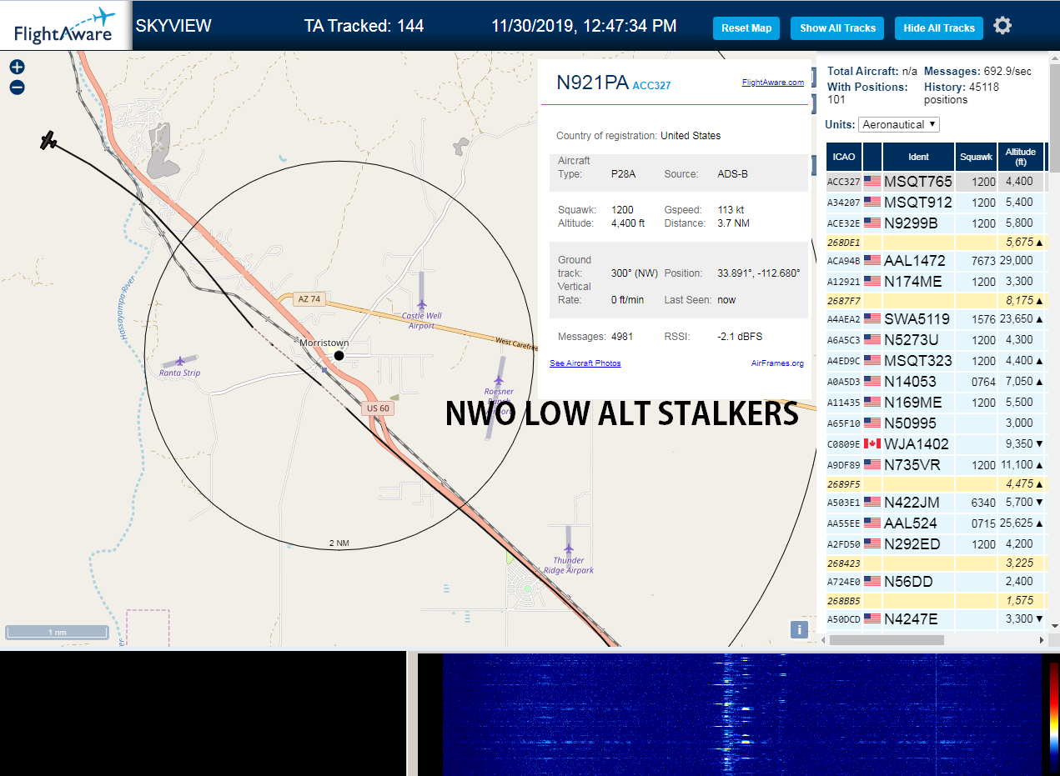This screenshot has width=1060, height=776.
Task: Select the SWA5119 row
Action: click(x=937, y=318)
